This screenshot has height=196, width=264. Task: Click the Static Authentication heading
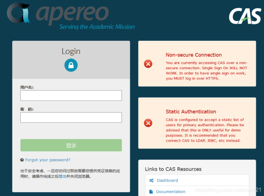coord(191,112)
